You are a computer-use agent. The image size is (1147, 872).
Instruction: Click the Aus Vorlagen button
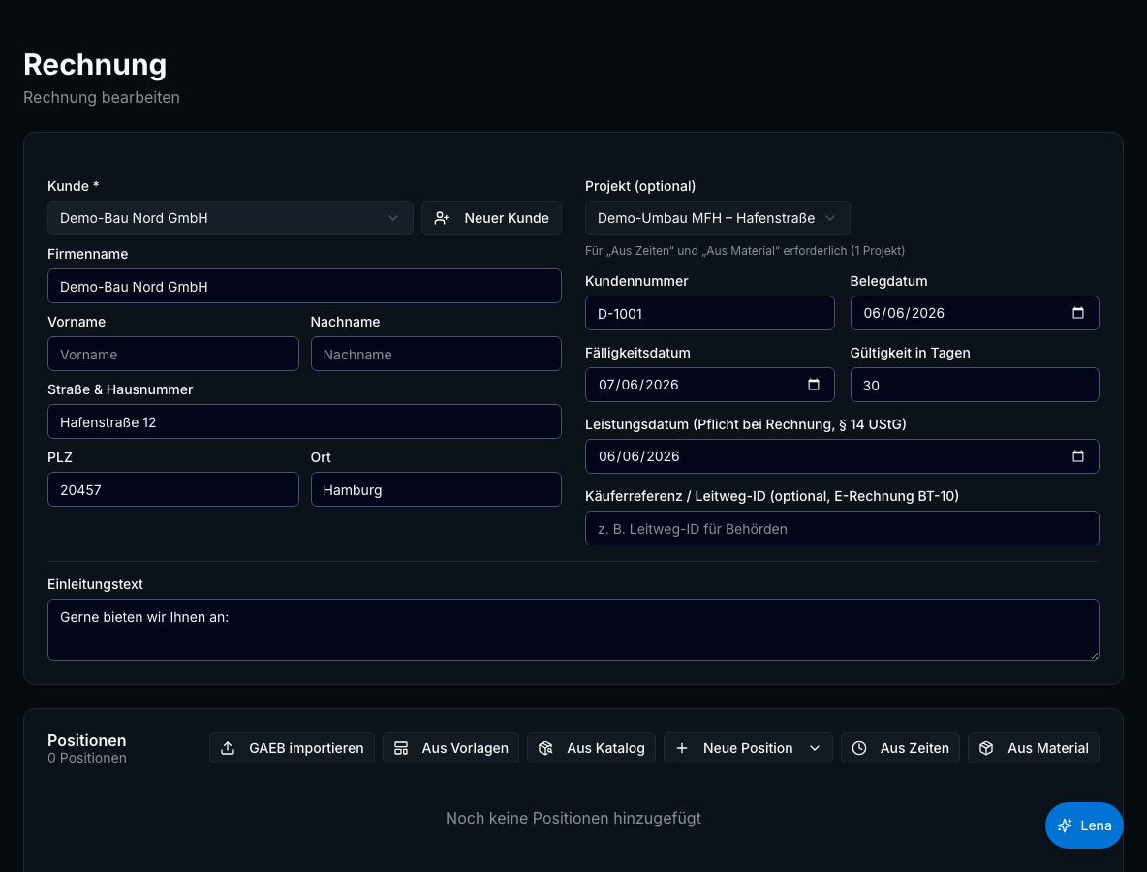pyautogui.click(x=450, y=748)
